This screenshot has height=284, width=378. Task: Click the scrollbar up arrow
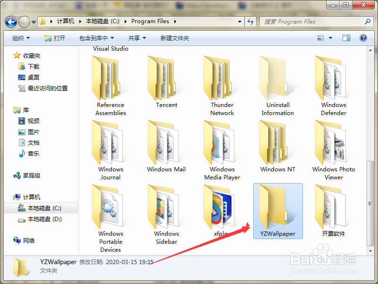click(370, 50)
